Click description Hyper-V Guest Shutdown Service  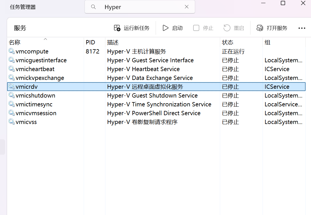tap(152, 96)
